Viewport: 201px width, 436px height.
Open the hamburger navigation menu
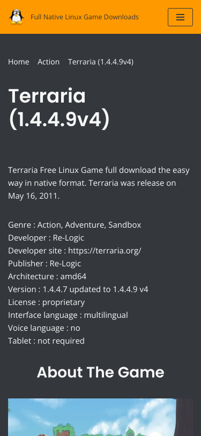click(180, 17)
